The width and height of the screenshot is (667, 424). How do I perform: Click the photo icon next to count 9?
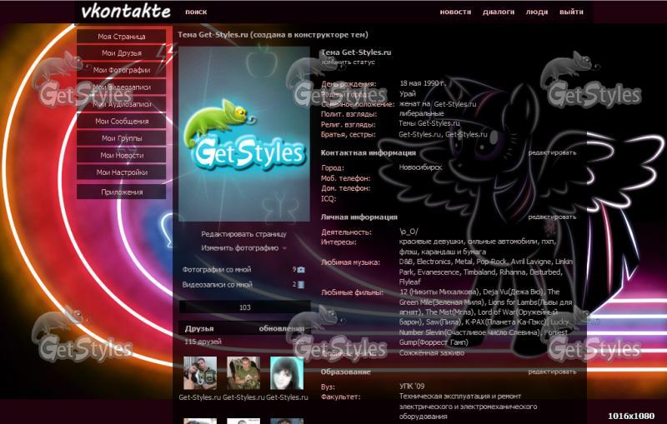click(x=301, y=270)
